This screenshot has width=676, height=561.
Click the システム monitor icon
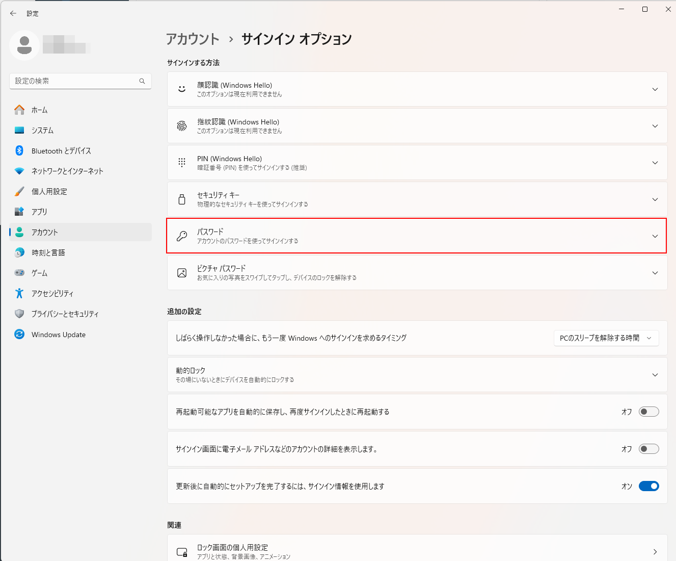(19, 130)
